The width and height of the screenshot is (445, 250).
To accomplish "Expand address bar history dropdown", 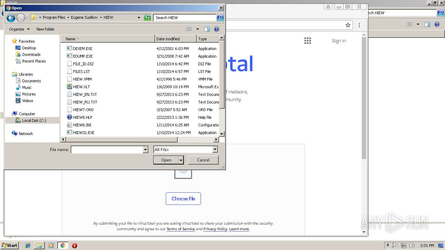I will coord(139,18).
